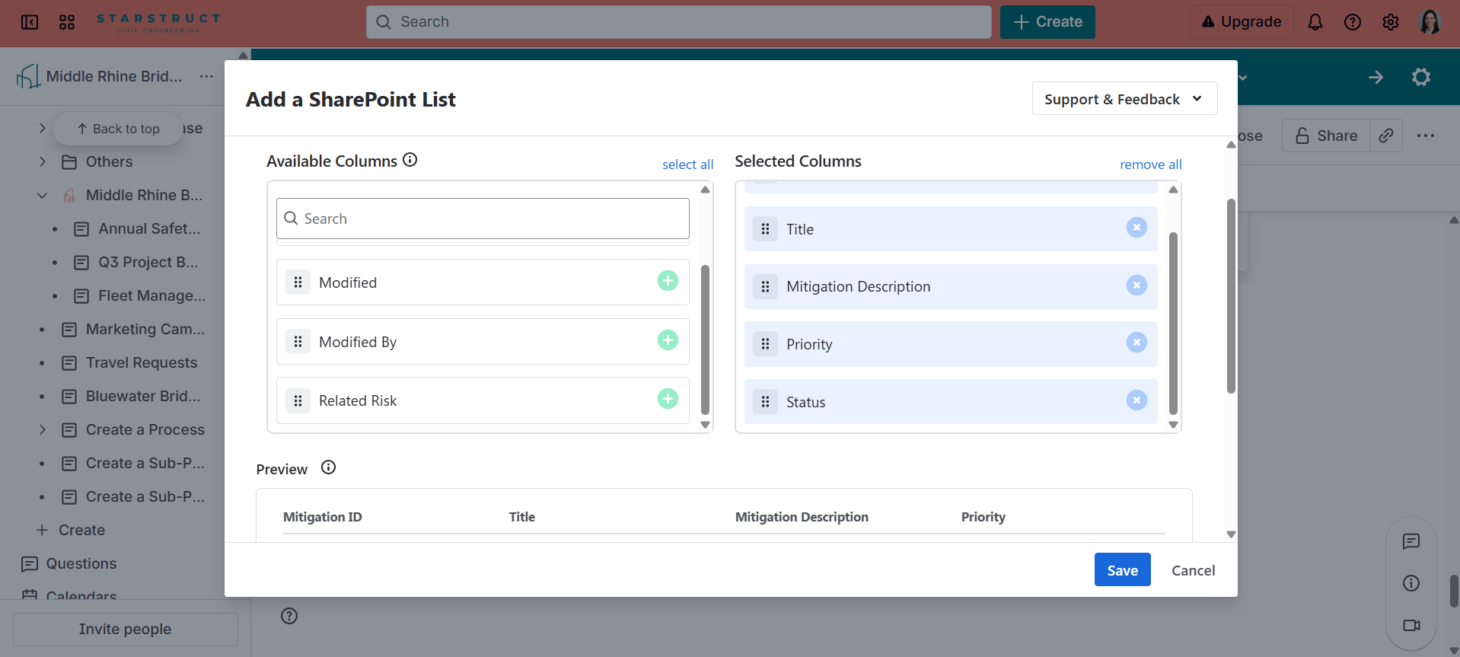Click the Status column drag handle
Viewport: 1460px width, 657px height.
click(765, 402)
